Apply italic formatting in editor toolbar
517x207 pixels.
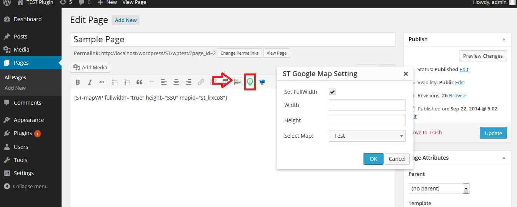point(90,82)
